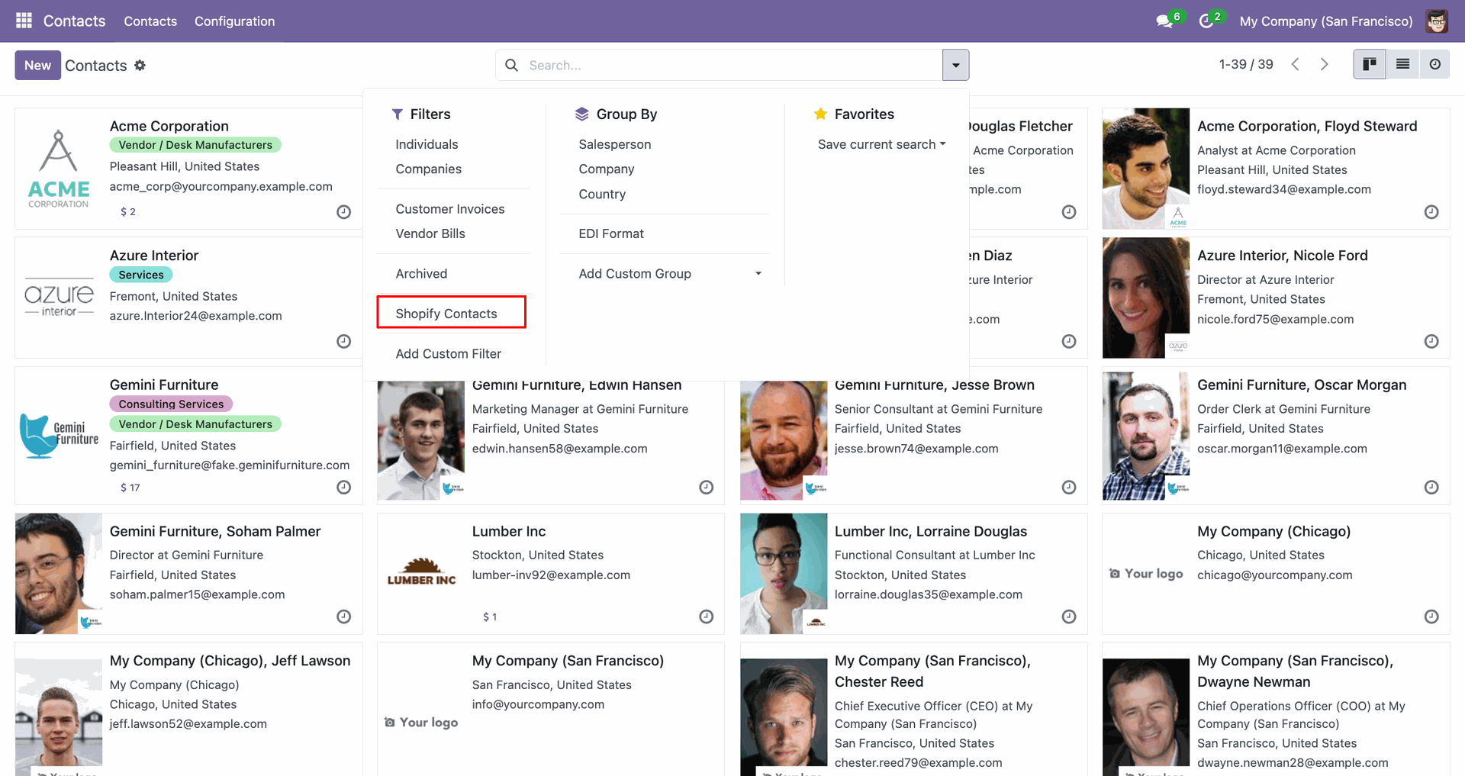Switch to Kanban view
The height and width of the screenshot is (776, 1465).
coord(1370,65)
